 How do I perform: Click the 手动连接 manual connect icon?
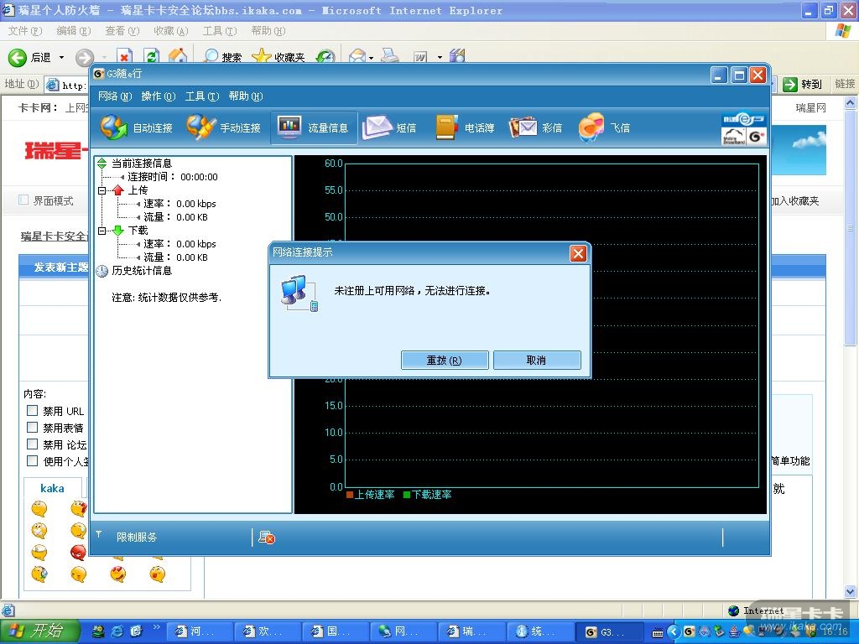pos(201,127)
